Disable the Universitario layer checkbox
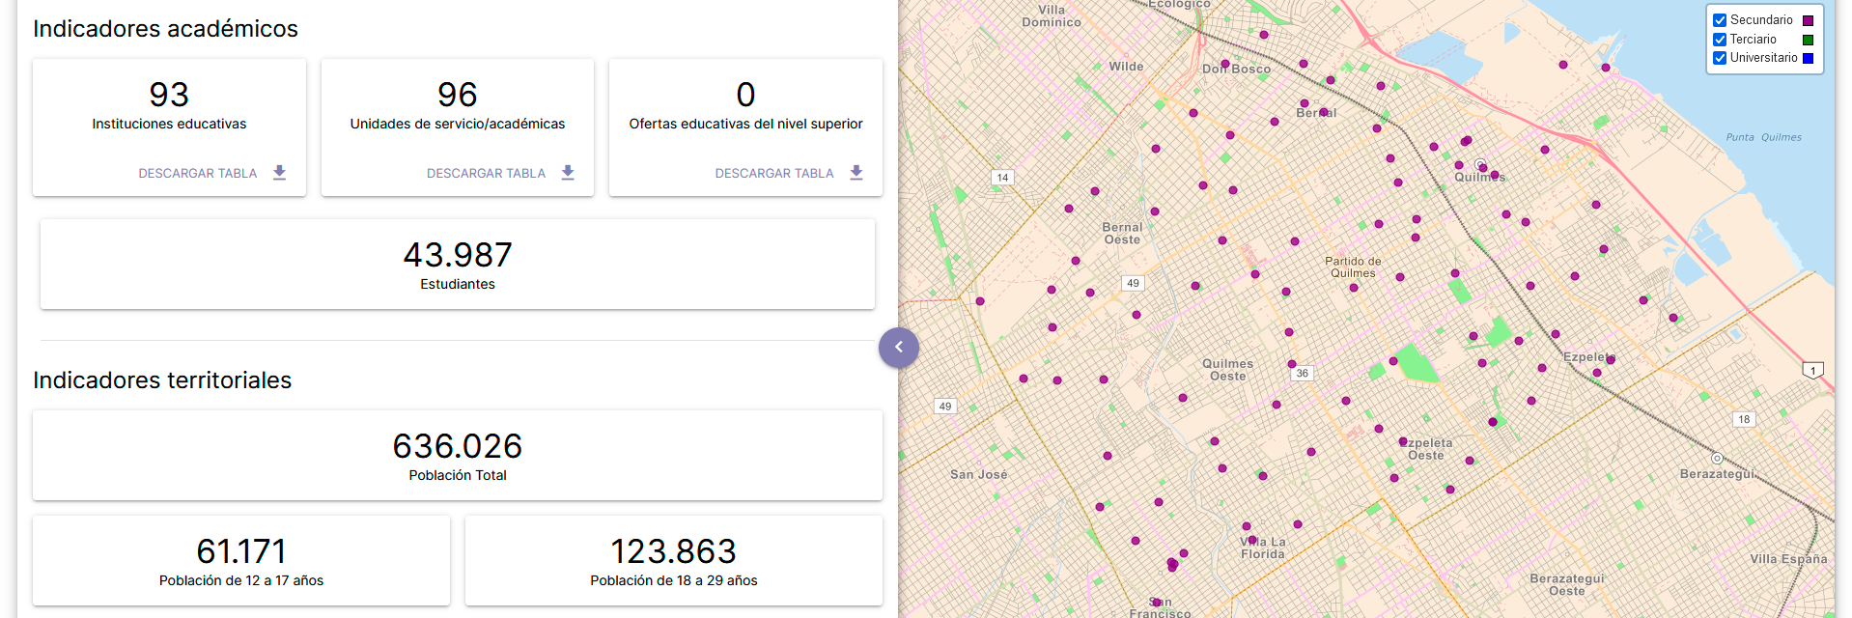The width and height of the screenshot is (1852, 618). [x=1720, y=58]
